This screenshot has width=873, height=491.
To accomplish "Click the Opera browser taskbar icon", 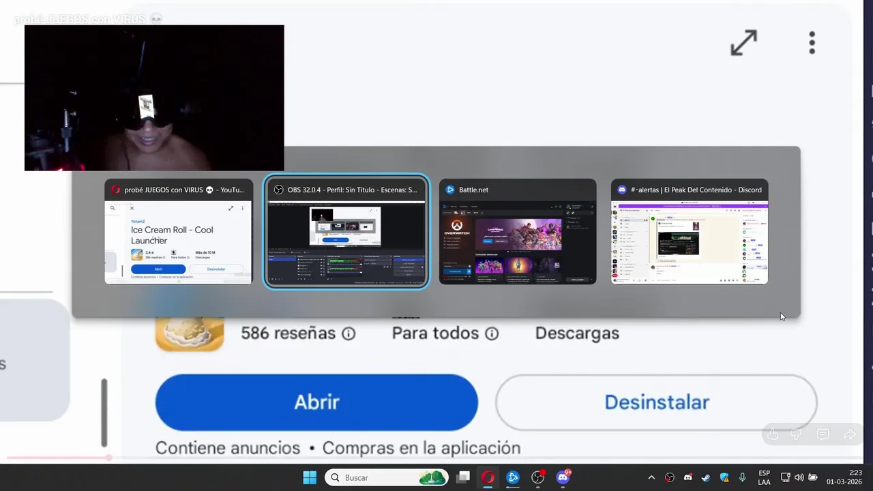I will [x=488, y=477].
